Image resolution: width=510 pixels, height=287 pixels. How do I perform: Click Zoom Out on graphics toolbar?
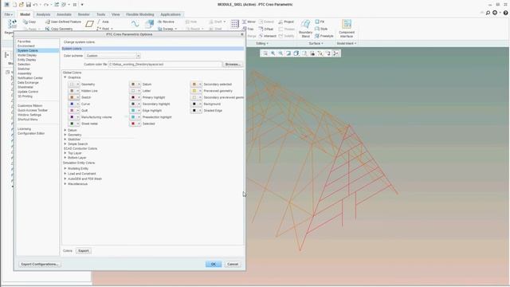[x=280, y=53]
